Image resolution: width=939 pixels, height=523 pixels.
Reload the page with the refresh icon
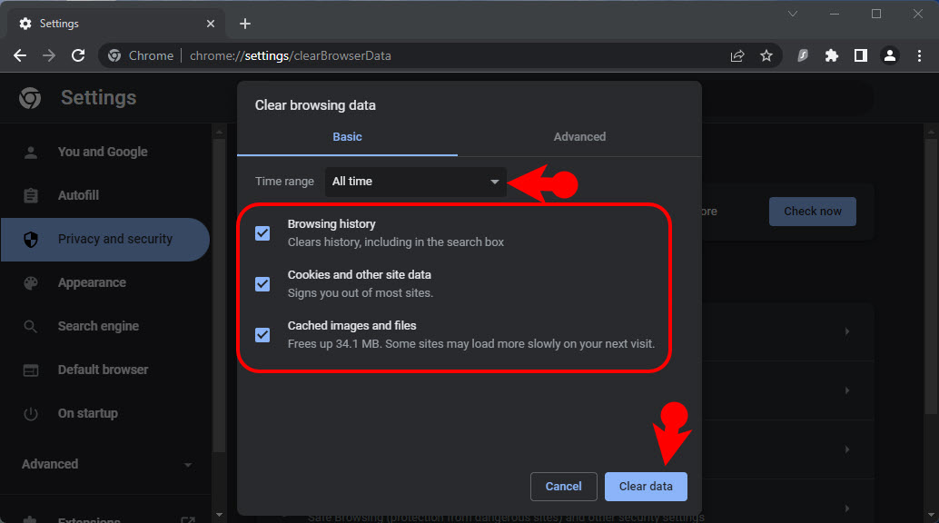coord(78,55)
